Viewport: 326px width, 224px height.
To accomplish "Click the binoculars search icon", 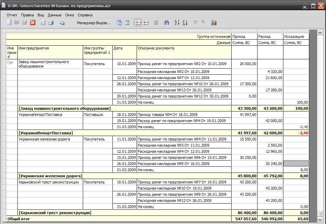I will [166, 23].
